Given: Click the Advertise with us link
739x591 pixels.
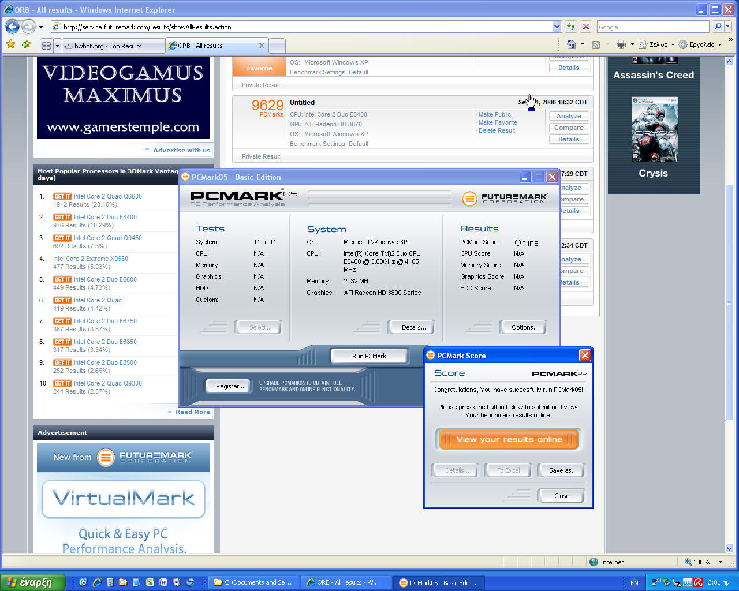Looking at the screenshot, I should tap(181, 150).
